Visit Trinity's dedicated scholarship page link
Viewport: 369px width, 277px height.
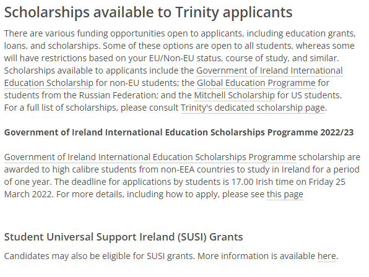(x=253, y=108)
